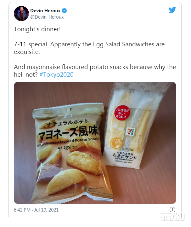This screenshot has width=191, height=227.
Task: Click the am730 watermark logo
Action: click(x=172, y=217)
